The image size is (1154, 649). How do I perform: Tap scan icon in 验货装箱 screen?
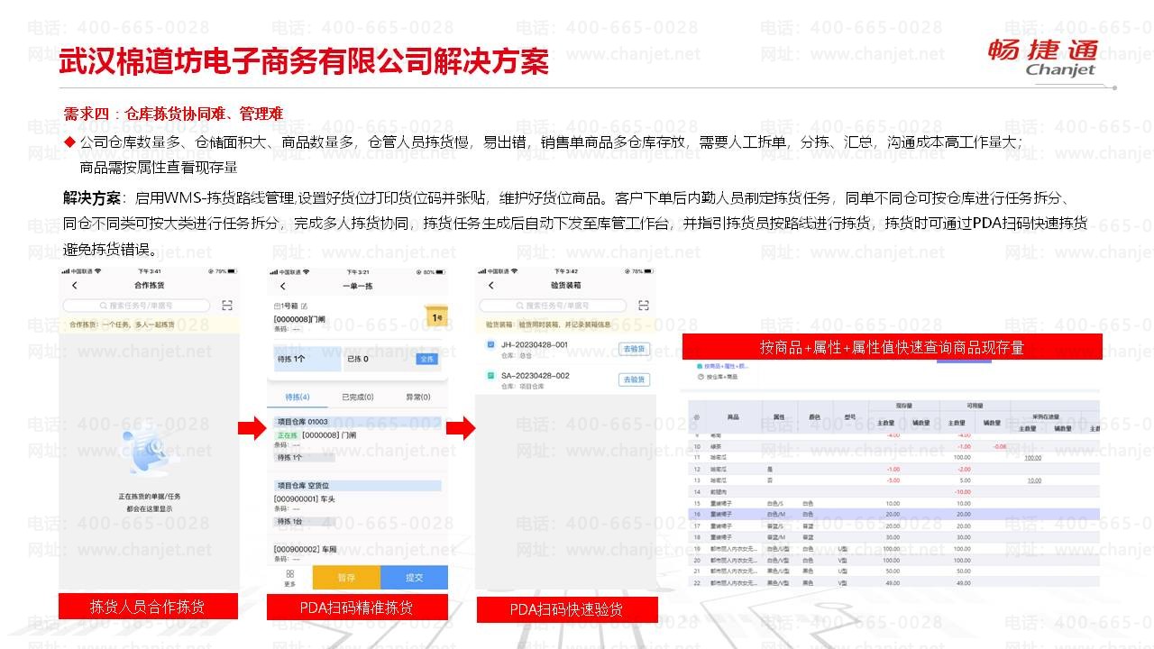point(643,306)
